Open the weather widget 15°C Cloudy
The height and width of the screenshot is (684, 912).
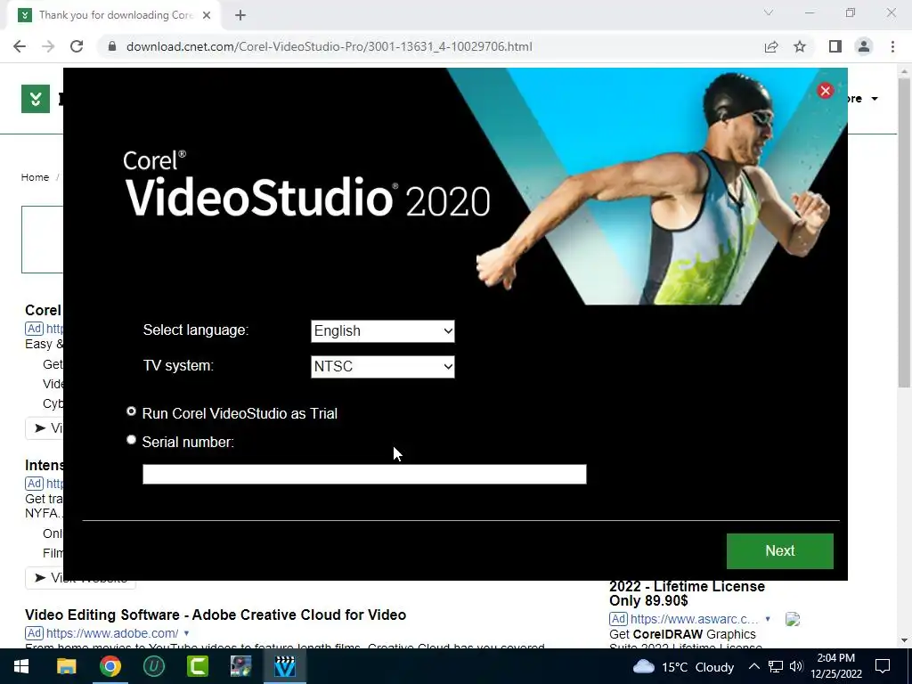pos(683,666)
